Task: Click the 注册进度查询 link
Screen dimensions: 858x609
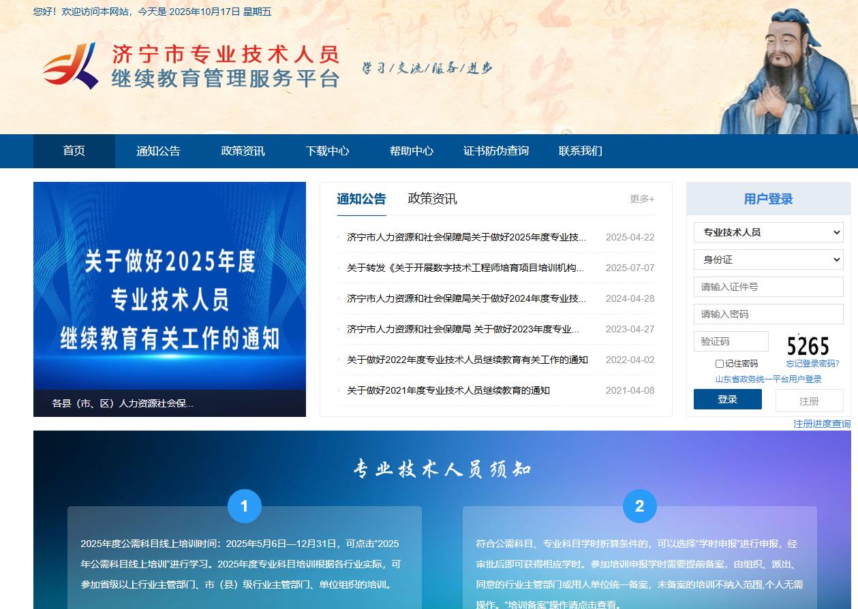Action: (x=821, y=424)
